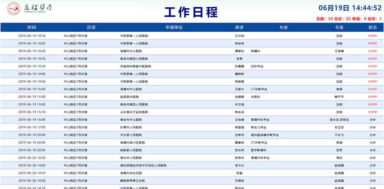Click expert name 田军

point(339,150)
